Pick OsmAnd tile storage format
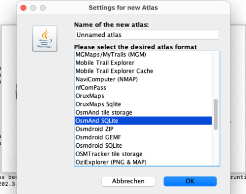Viewport: 246px width, 194px height. point(144,112)
